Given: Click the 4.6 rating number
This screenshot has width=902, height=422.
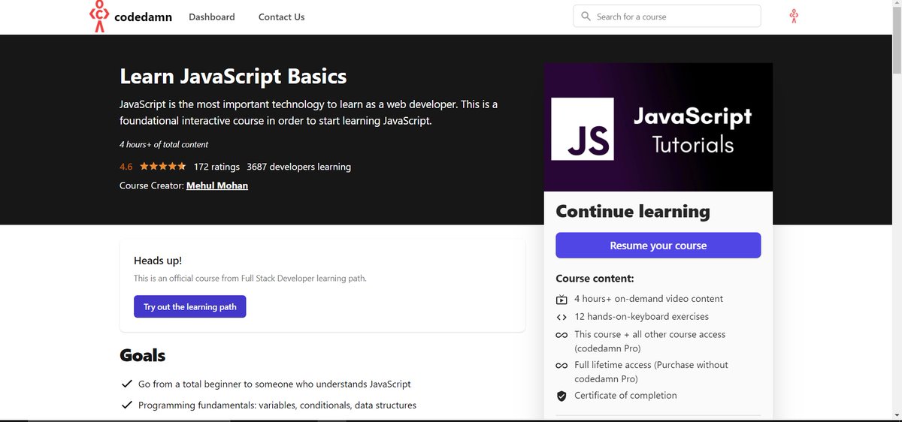Looking at the screenshot, I should point(126,167).
